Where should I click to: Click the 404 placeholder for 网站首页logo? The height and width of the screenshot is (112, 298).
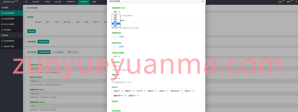114,47
